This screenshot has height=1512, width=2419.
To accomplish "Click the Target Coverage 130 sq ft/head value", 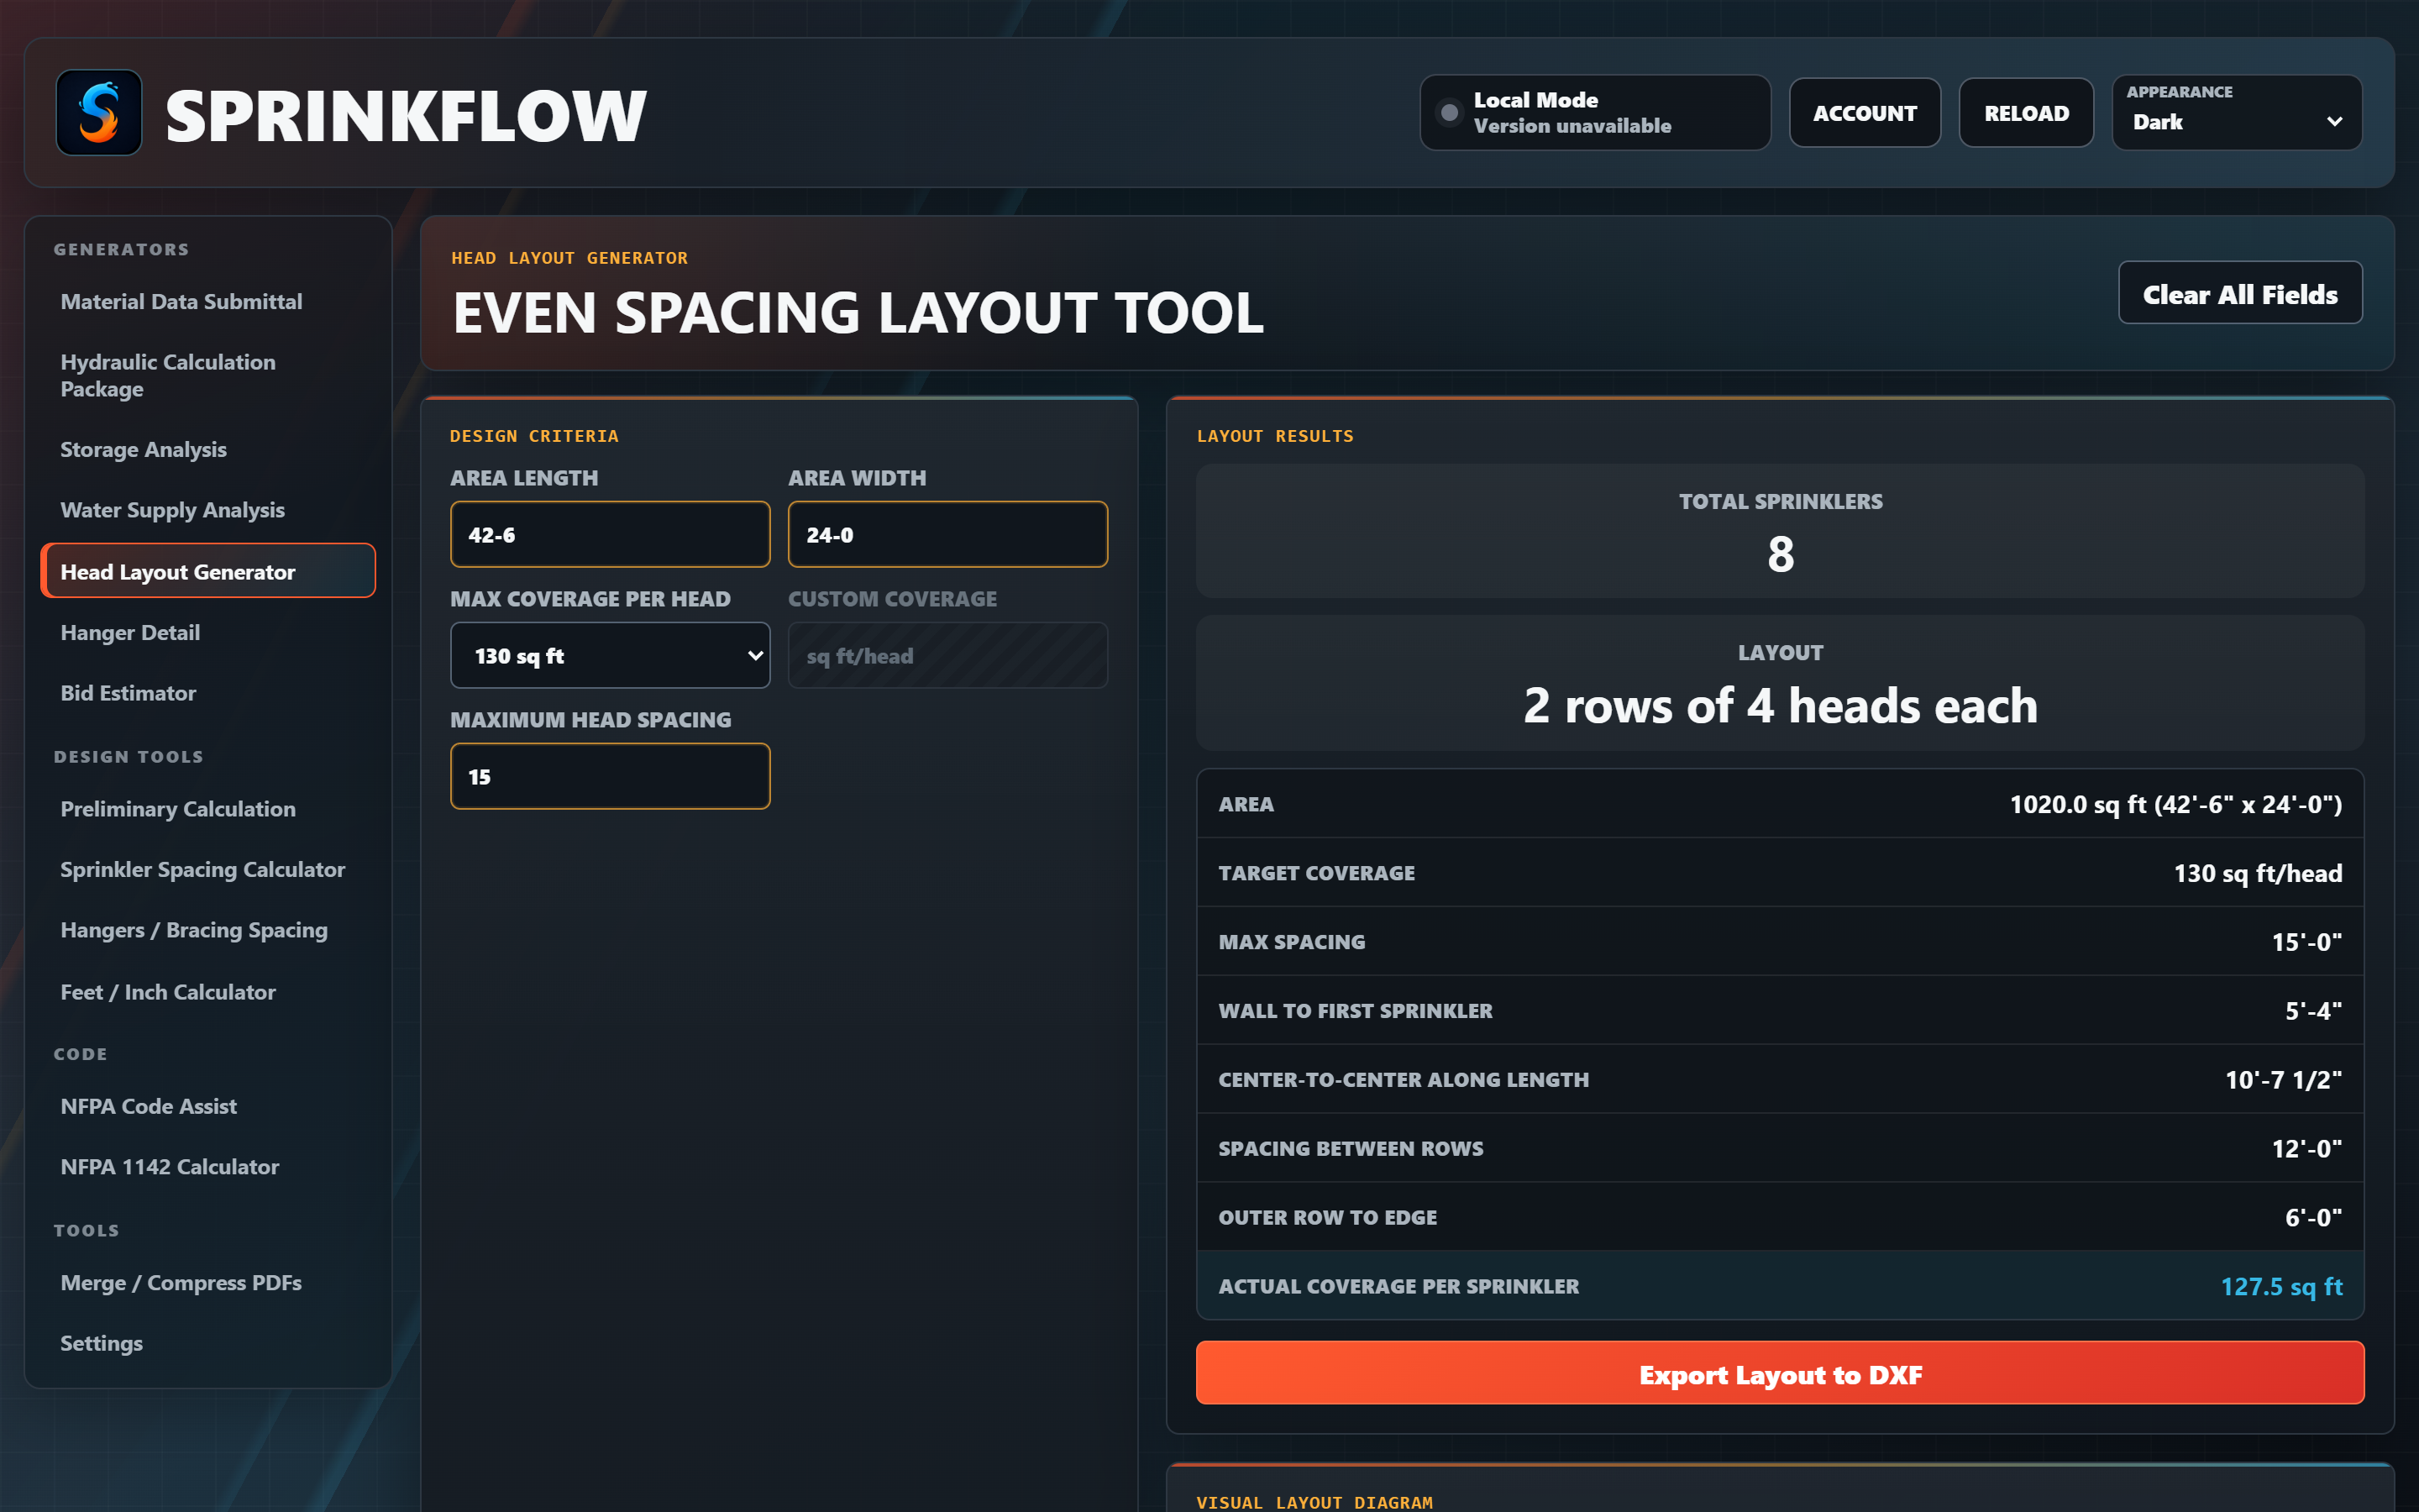I will (2257, 874).
